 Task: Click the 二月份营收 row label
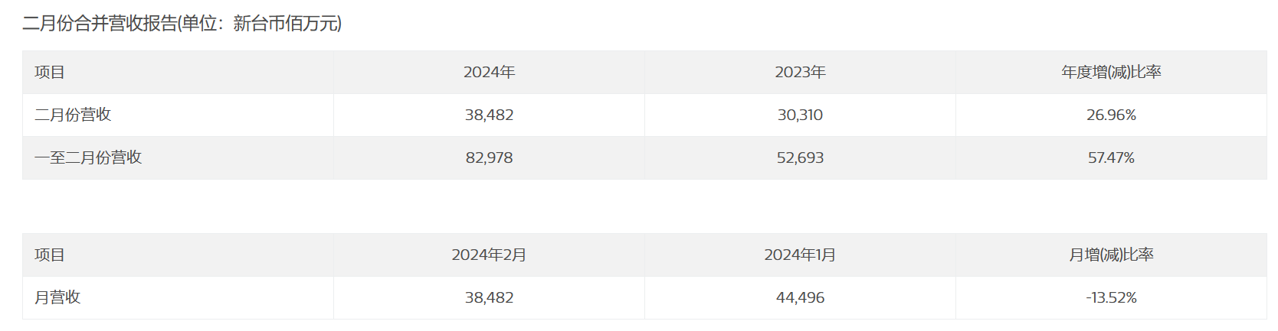click(73, 115)
